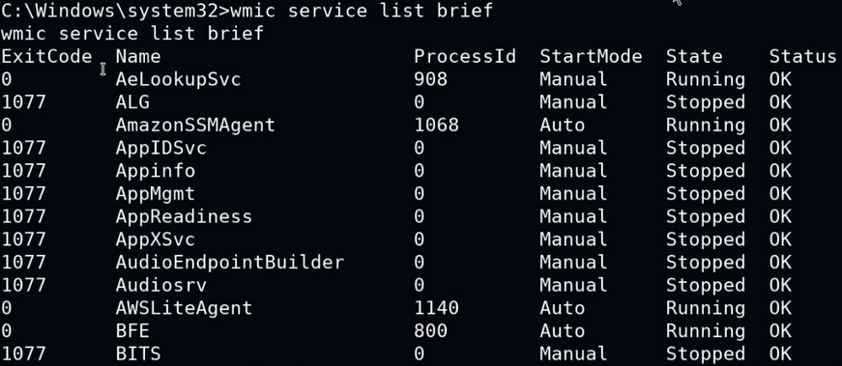Select the BFE service name

tap(132, 330)
